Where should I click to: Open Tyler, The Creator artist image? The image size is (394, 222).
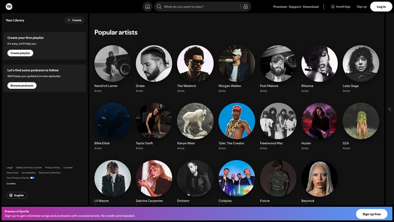point(237,121)
